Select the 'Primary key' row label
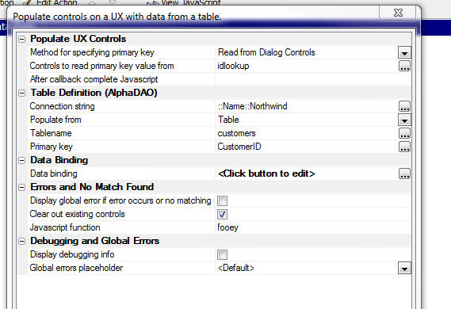 [x=52, y=147]
